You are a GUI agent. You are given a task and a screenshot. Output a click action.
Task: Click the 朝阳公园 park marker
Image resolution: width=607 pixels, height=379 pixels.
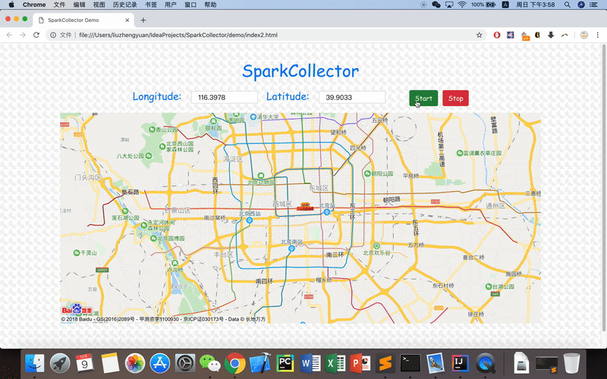367,174
